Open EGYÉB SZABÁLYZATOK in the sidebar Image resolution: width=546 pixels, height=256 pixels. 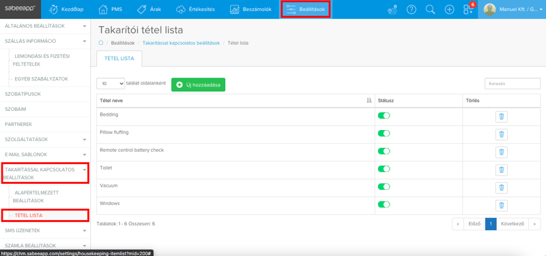pyautogui.click(x=42, y=79)
